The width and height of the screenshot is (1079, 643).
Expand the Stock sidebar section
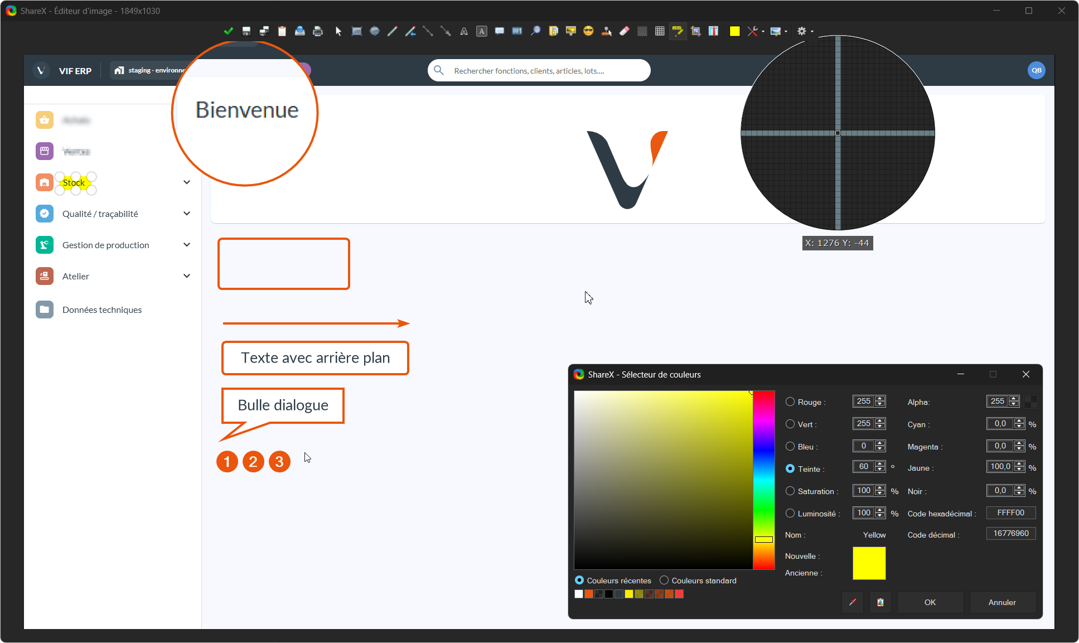coord(187,182)
